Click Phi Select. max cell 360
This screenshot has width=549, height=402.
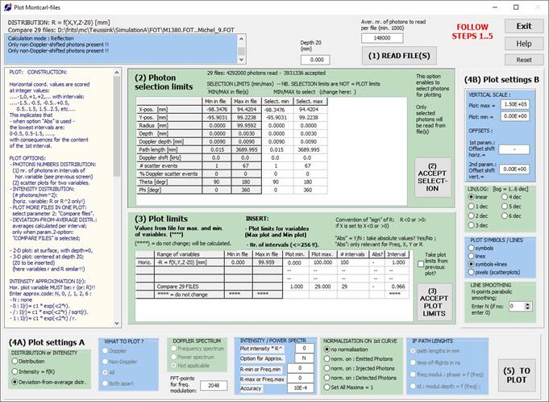click(310, 190)
